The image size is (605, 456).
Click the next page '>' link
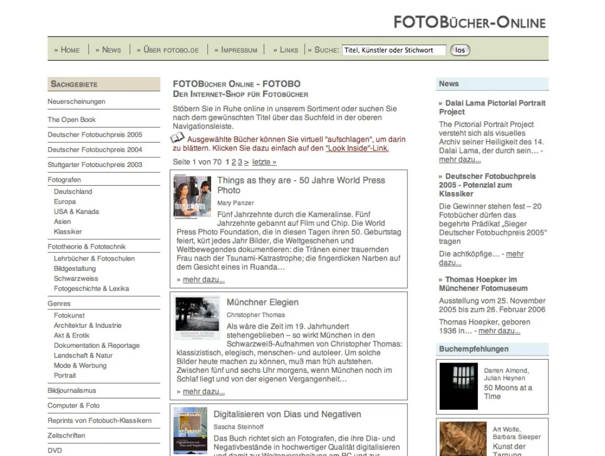point(247,162)
